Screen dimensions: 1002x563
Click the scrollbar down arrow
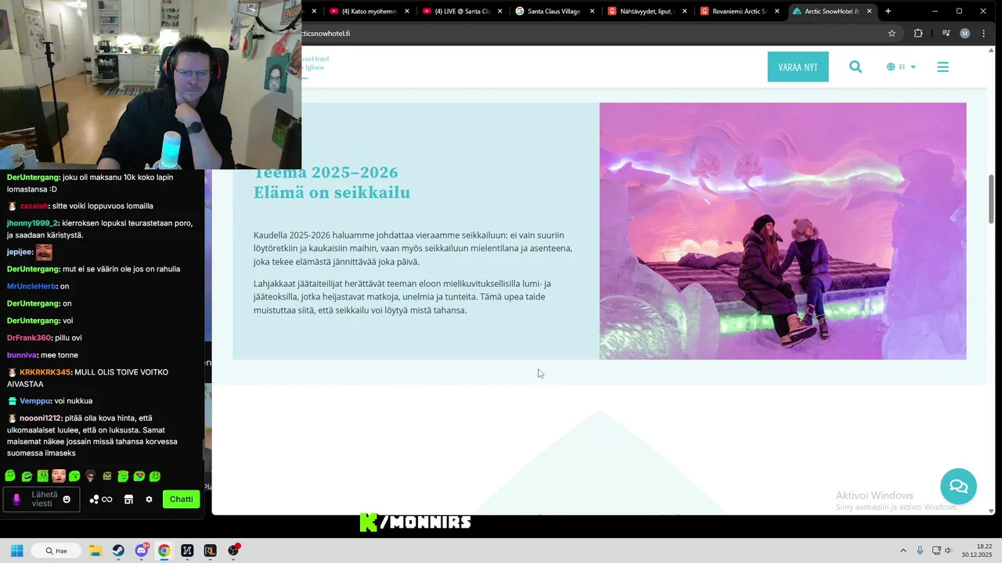(991, 511)
